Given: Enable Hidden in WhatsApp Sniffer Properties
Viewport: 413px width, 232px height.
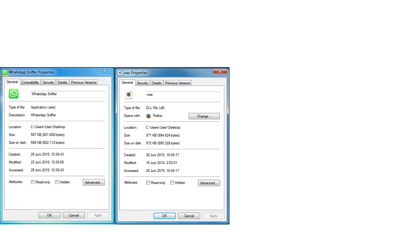Looking at the screenshot, I should [57, 182].
